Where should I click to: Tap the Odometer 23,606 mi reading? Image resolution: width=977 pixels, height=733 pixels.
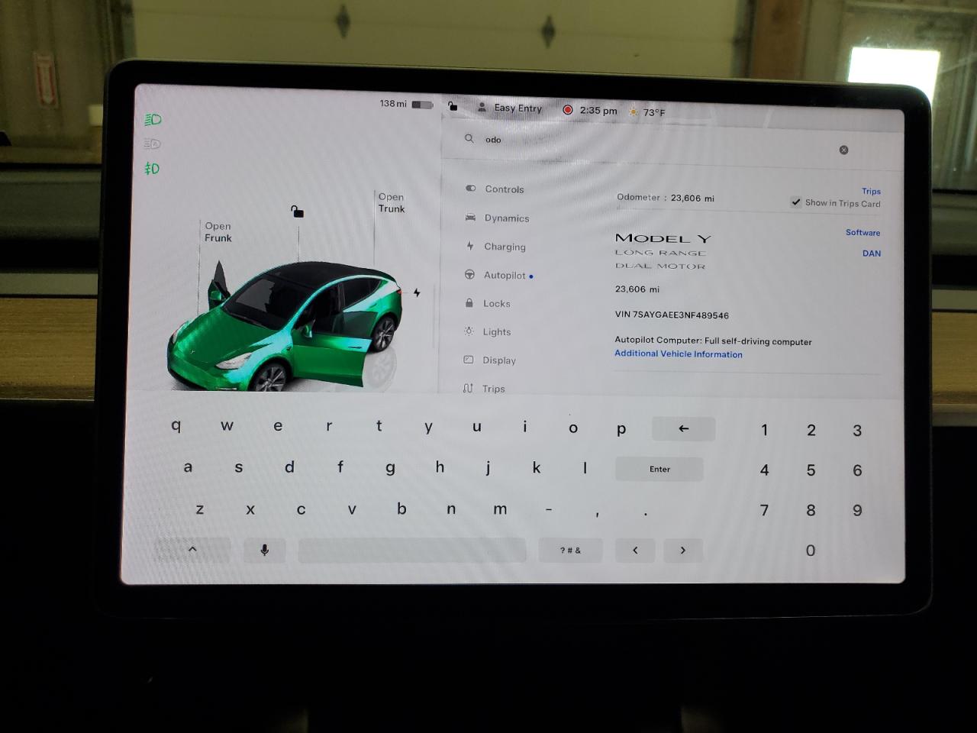666,198
